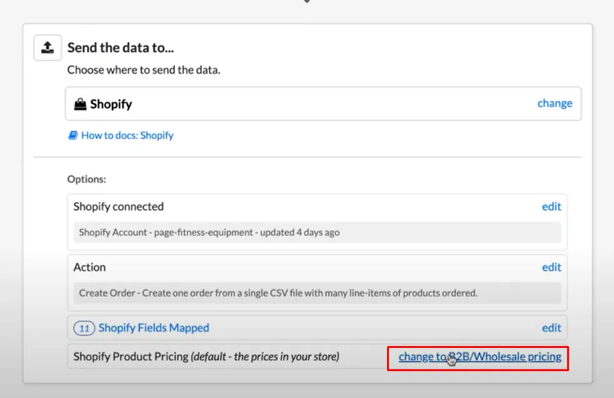This screenshot has width=614, height=398.
Task: Click the Send the data to heading
Action: (x=121, y=48)
